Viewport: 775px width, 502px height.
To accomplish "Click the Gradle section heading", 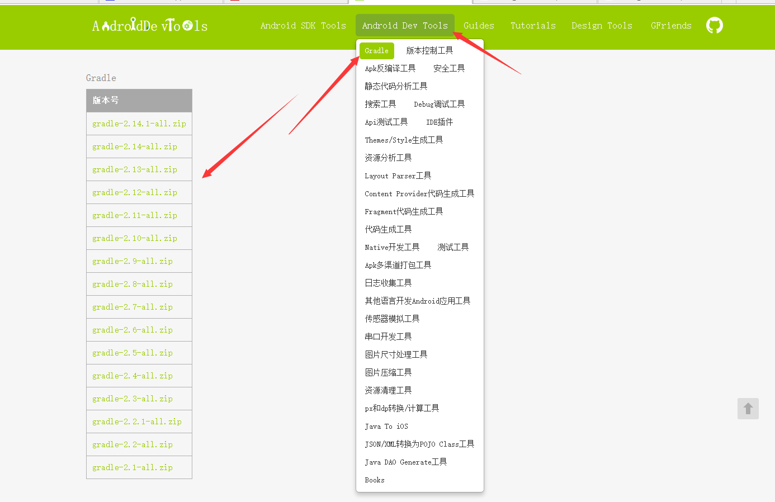I will (x=101, y=78).
